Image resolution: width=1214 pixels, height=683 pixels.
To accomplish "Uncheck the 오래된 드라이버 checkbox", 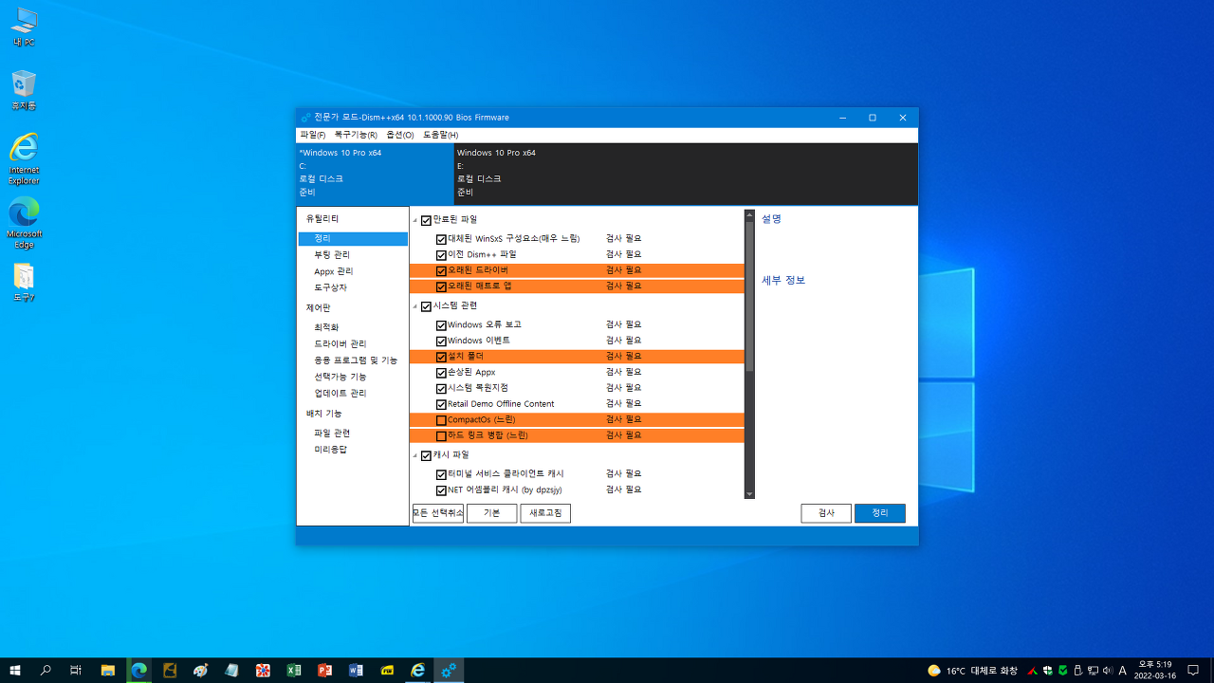I will coord(441,270).
